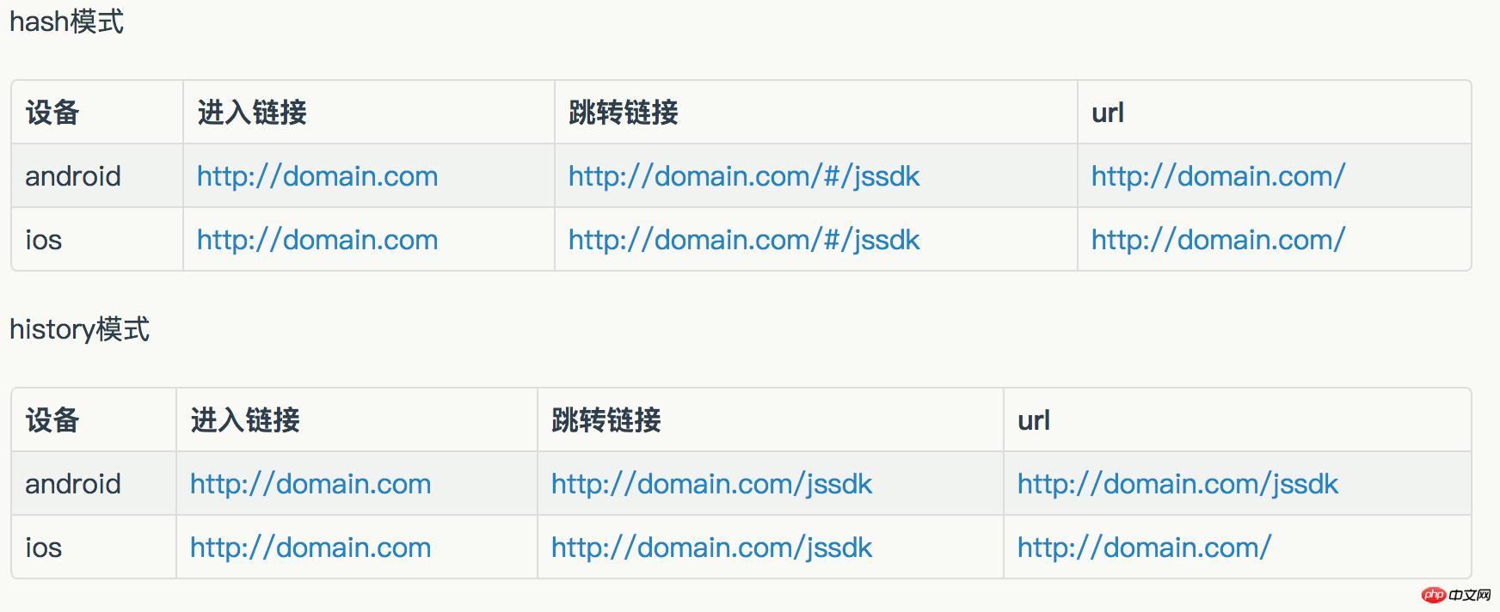Click 设备 header in hash table
Screen dimensions: 1500x612
[52, 113]
